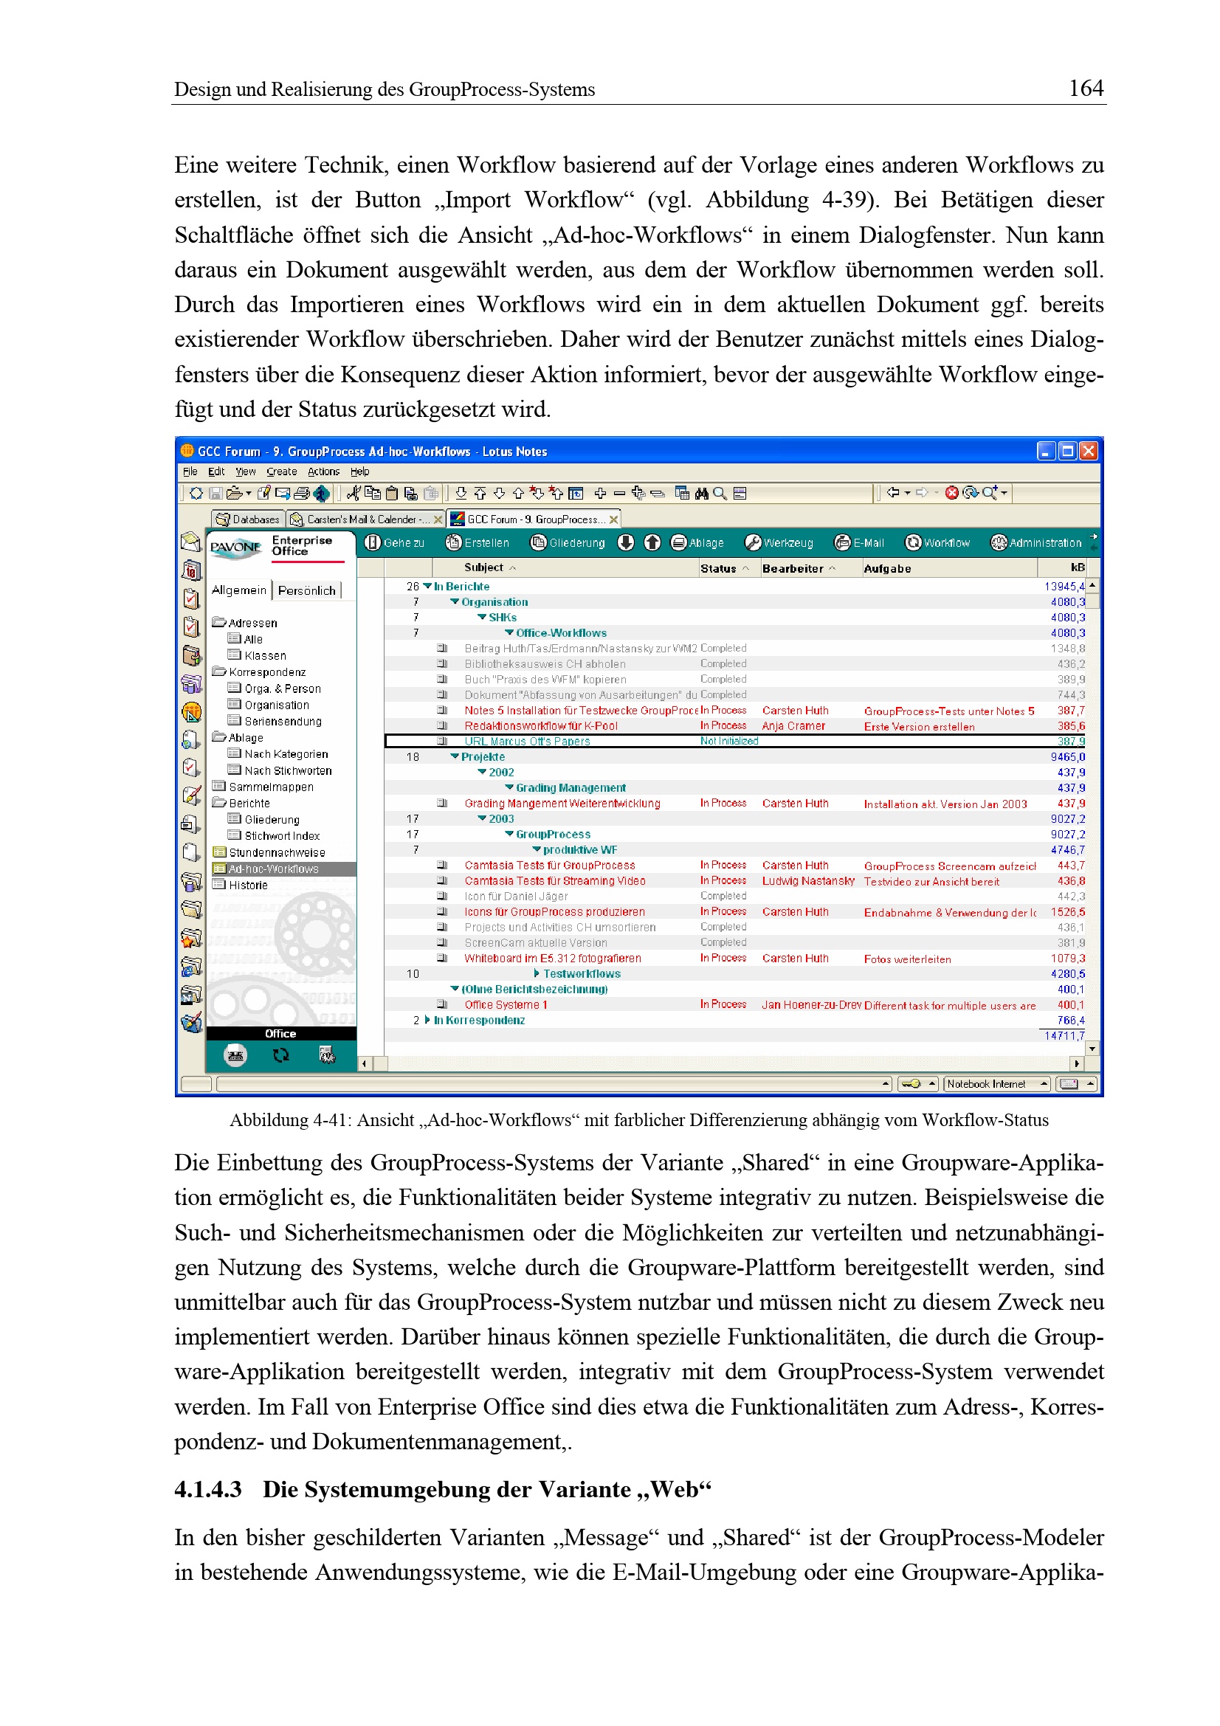Click the binoculars search icon in toolbar
The image size is (1220, 1726).
pyautogui.click(x=701, y=493)
